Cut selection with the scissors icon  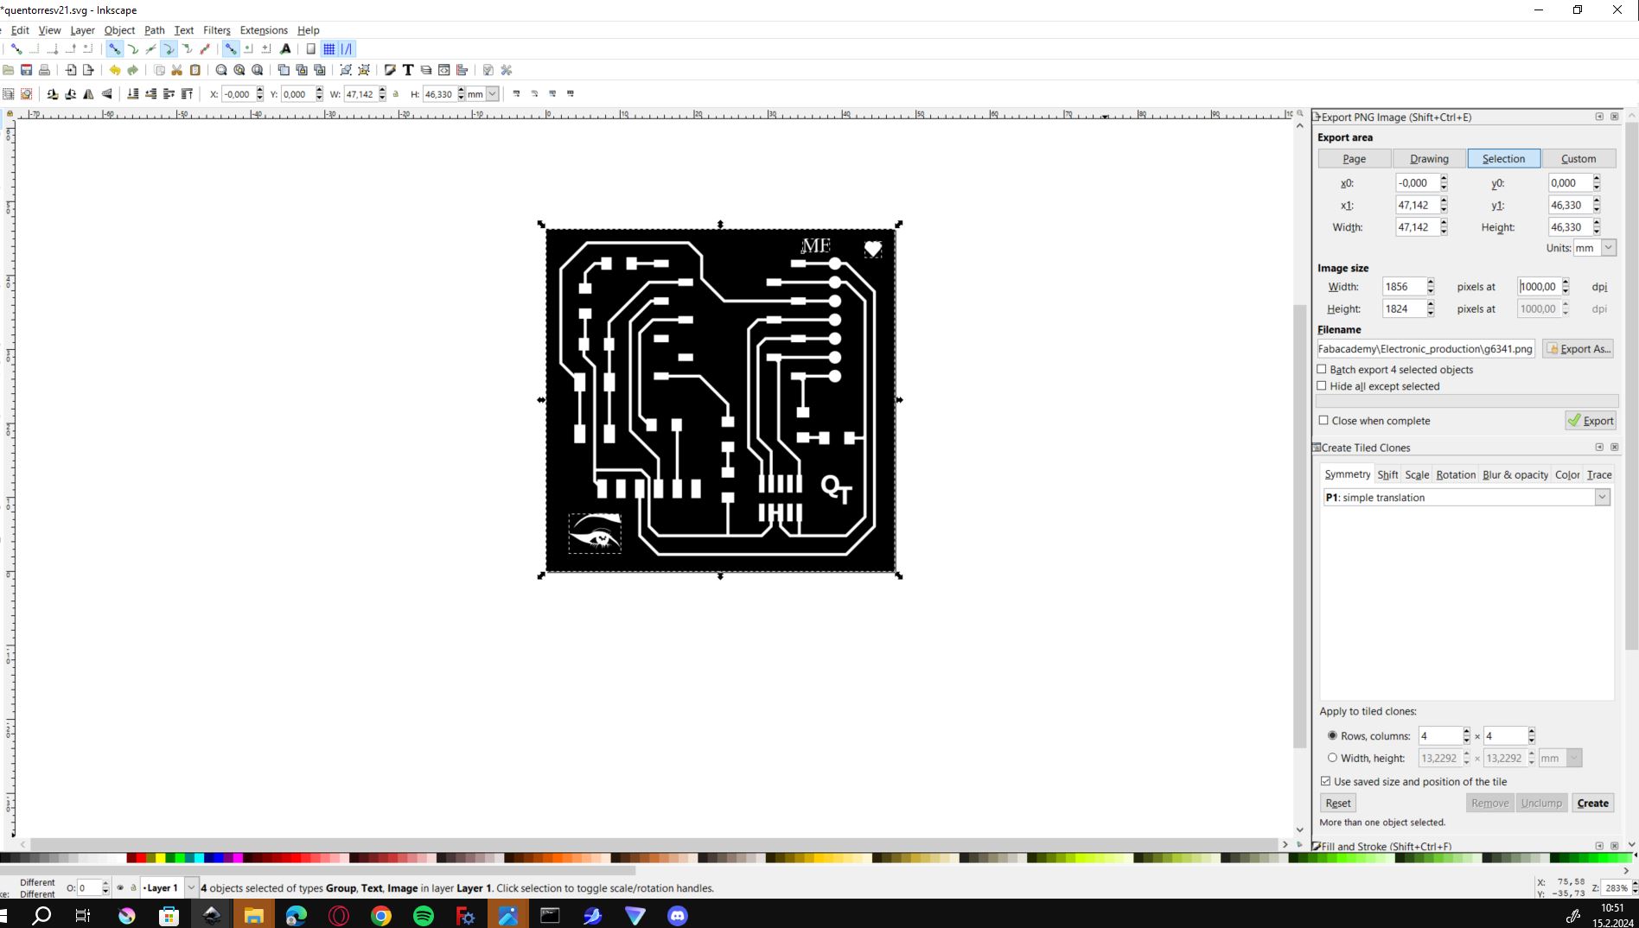click(177, 70)
